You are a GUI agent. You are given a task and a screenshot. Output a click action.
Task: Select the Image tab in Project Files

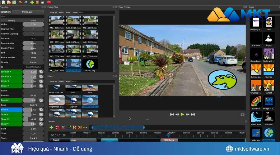pos(75,12)
